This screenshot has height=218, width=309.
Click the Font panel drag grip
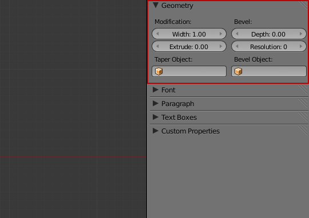pyautogui.click(x=303, y=90)
